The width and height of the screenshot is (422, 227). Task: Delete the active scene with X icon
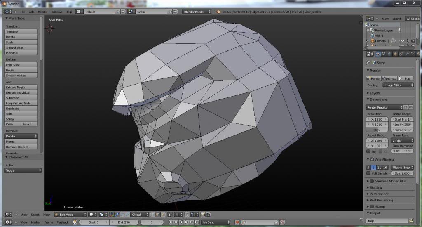tap(175, 12)
